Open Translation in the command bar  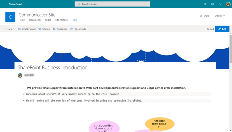[x=60, y=29]
